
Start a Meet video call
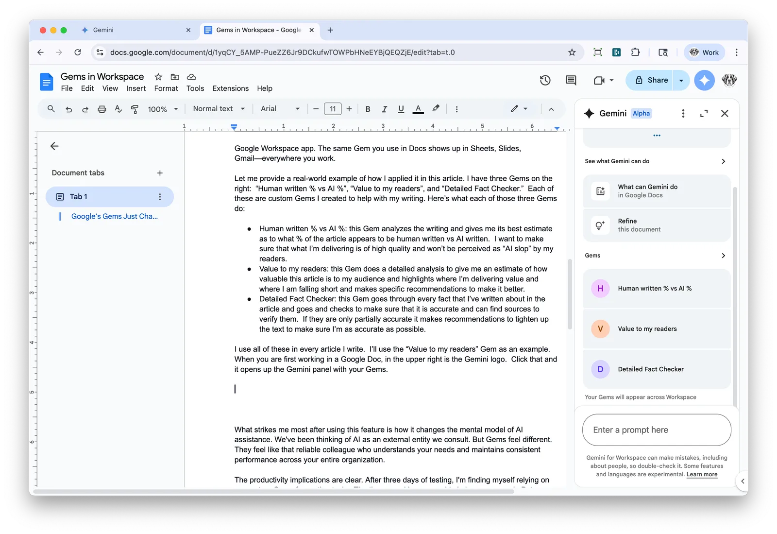click(x=599, y=80)
